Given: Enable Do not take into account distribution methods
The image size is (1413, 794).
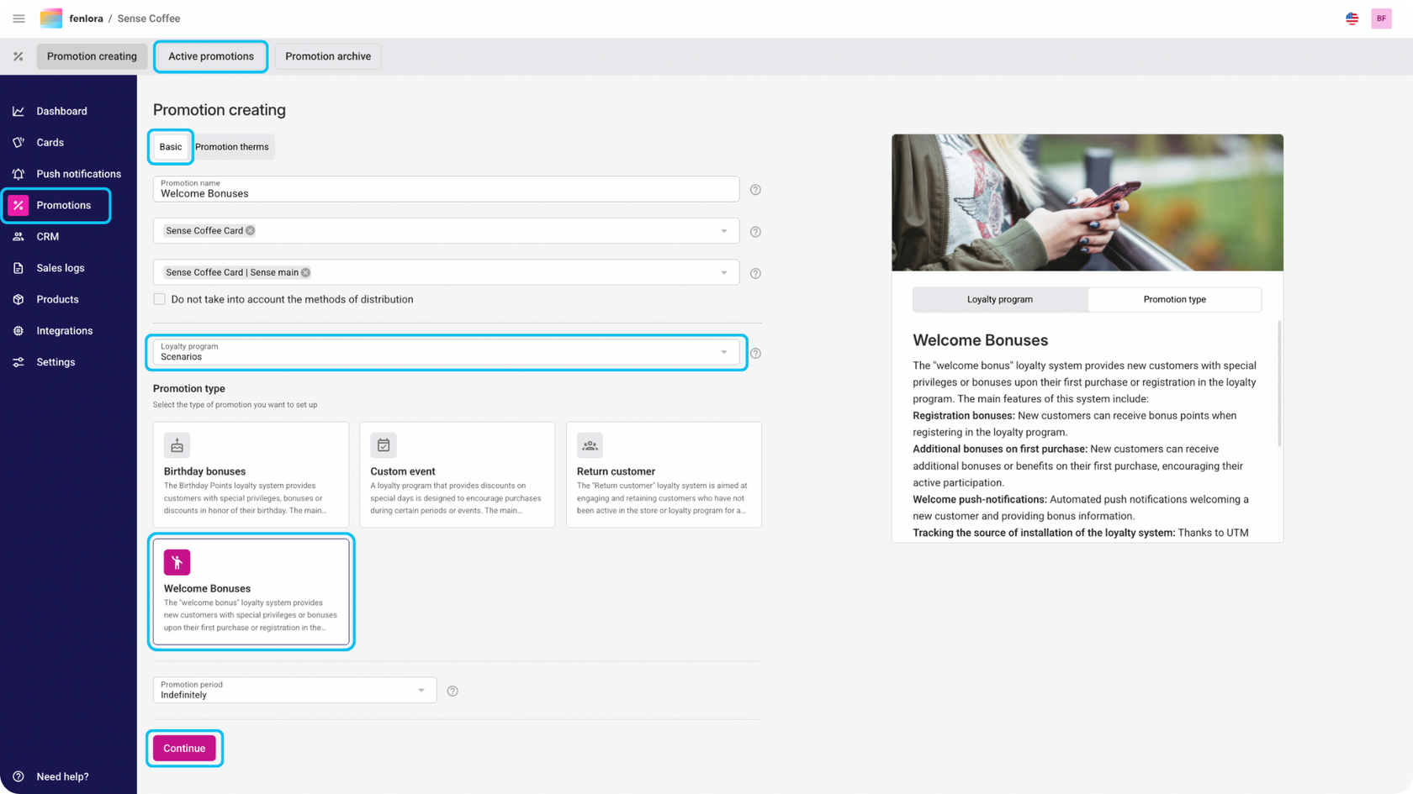Looking at the screenshot, I should point(160,299).
